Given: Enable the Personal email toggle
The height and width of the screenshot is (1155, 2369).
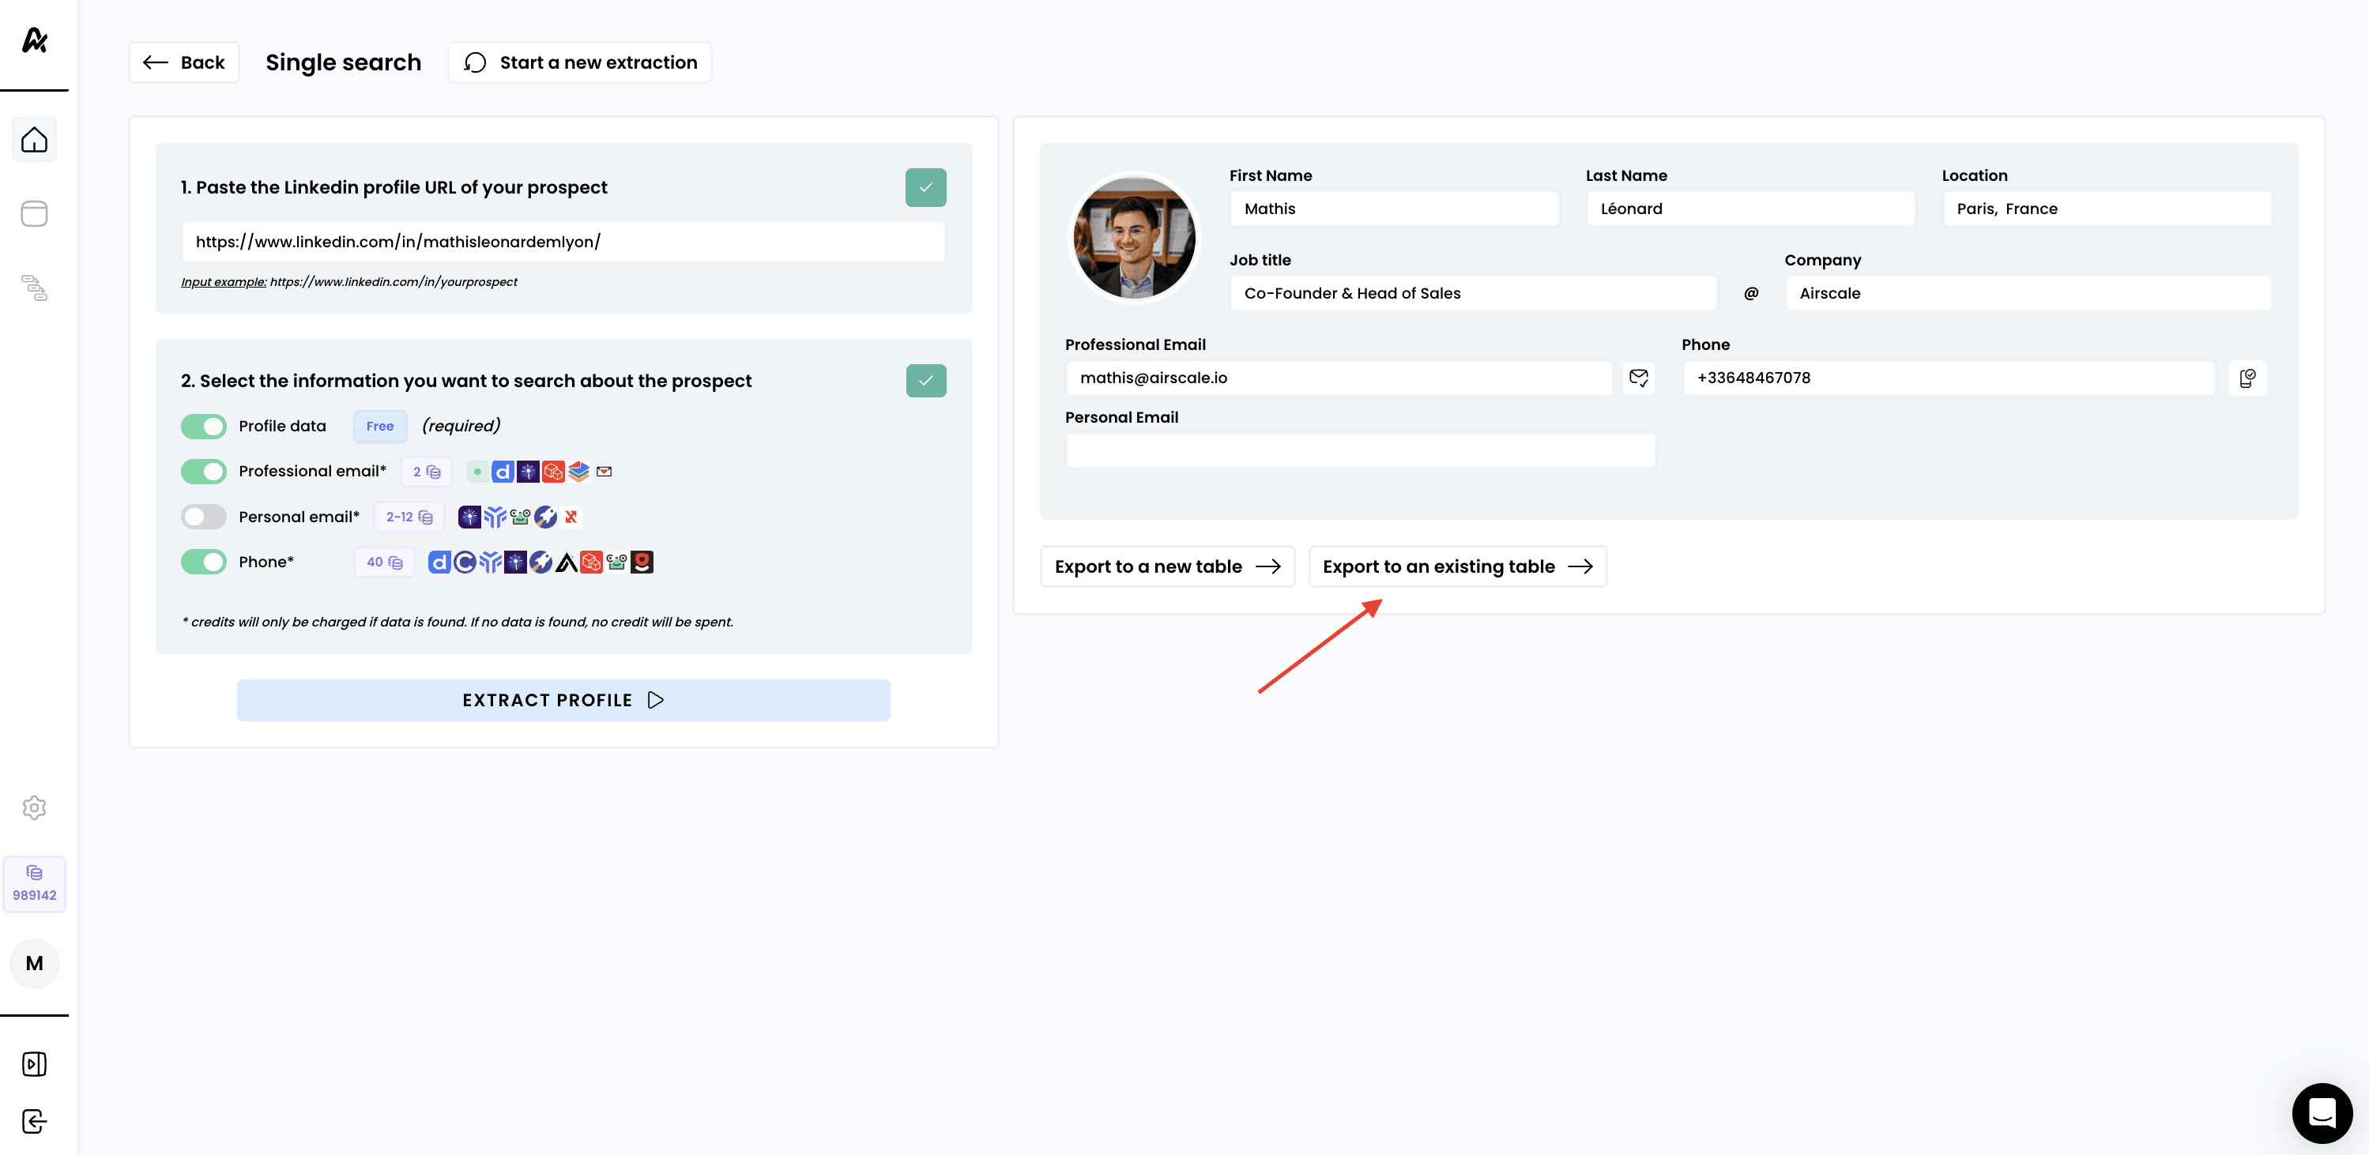Looking at the screenshot, I should click(203, 517).
